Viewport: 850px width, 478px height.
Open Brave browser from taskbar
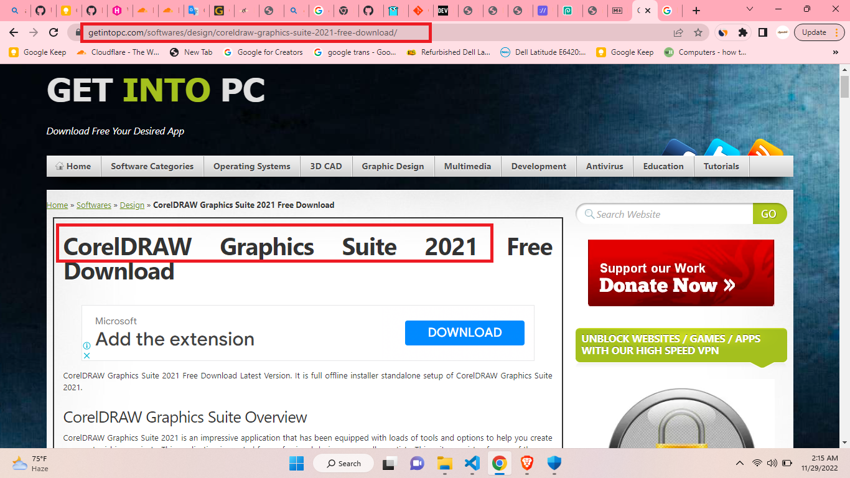pyautogui.click(x=526, y=463)
